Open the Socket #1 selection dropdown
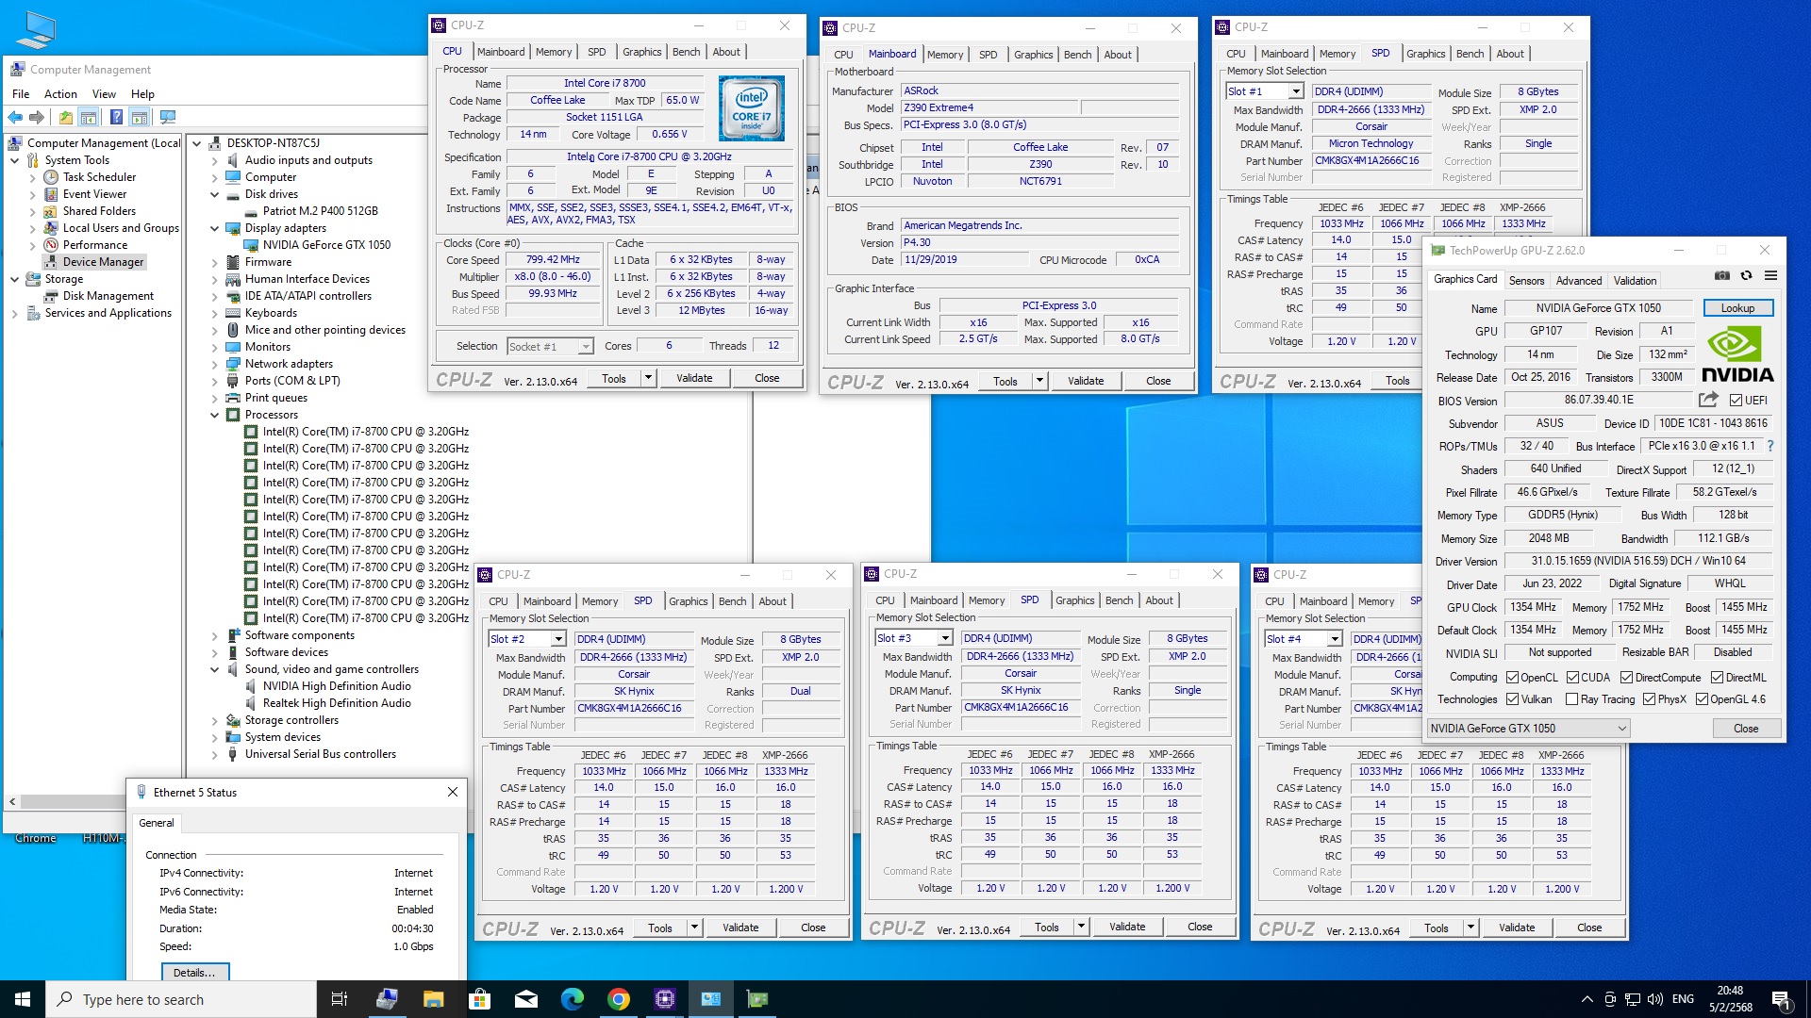This screenshot has width=1811, height=1018. point(550,347)
